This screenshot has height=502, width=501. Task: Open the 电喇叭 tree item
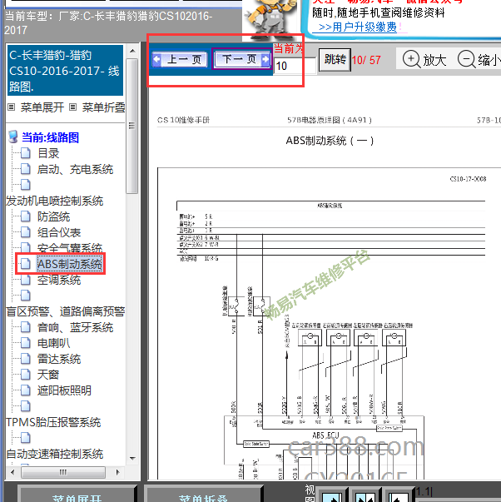[53, 343]
